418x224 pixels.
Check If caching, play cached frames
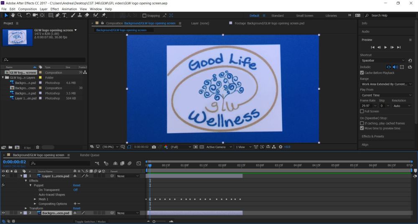click(362, 123)
